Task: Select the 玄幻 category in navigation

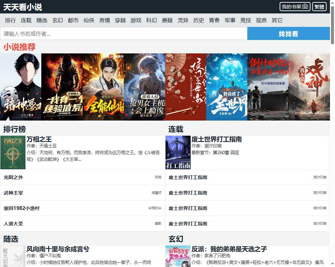Action: [x=57, y=20]
